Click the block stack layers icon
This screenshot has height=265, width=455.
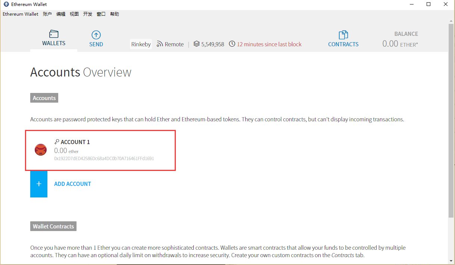tap(197, 44)
